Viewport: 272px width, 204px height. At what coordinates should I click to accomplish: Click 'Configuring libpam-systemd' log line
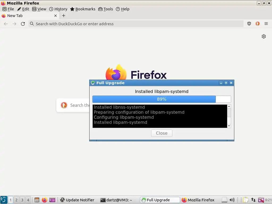(124, 117)
